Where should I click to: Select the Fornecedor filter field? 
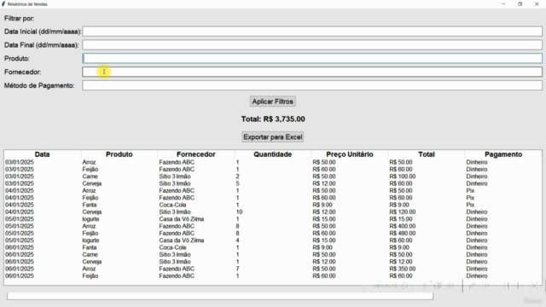click(312, 72)
